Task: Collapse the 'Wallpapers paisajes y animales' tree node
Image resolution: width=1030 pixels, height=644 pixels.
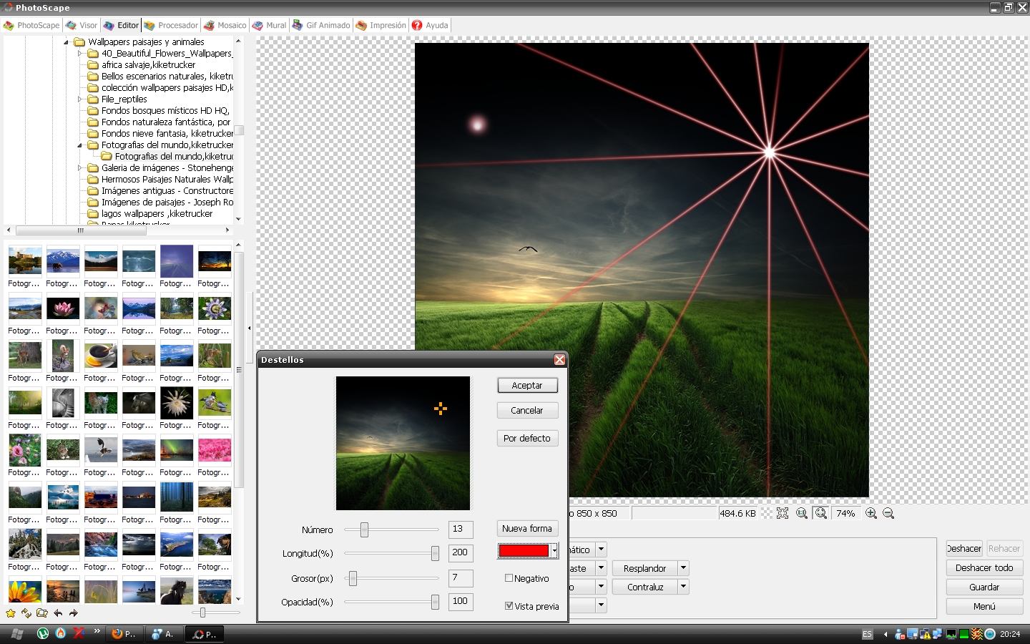Action: click(67, 42)
